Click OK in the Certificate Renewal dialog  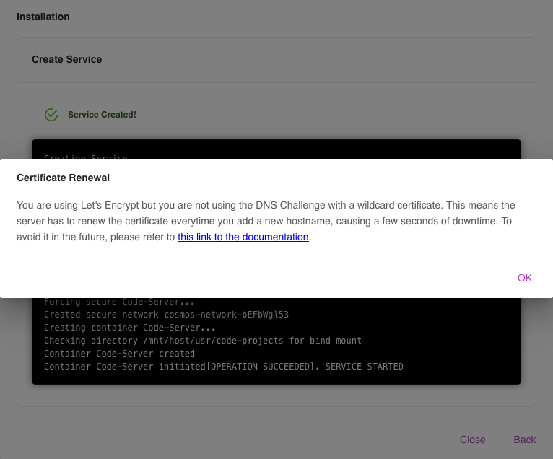tap(524, 278)
